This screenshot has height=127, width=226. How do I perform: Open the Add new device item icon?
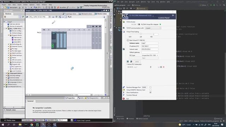(8, 24)
